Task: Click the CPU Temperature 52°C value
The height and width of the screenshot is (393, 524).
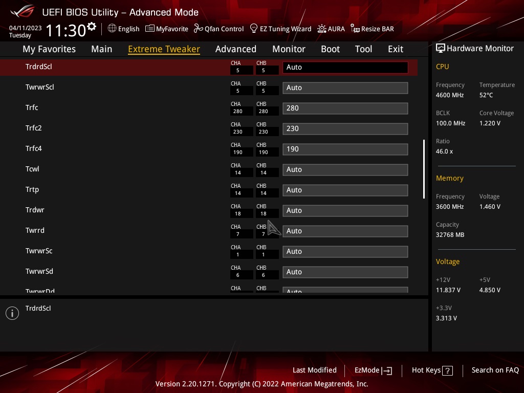Action: 486,95
